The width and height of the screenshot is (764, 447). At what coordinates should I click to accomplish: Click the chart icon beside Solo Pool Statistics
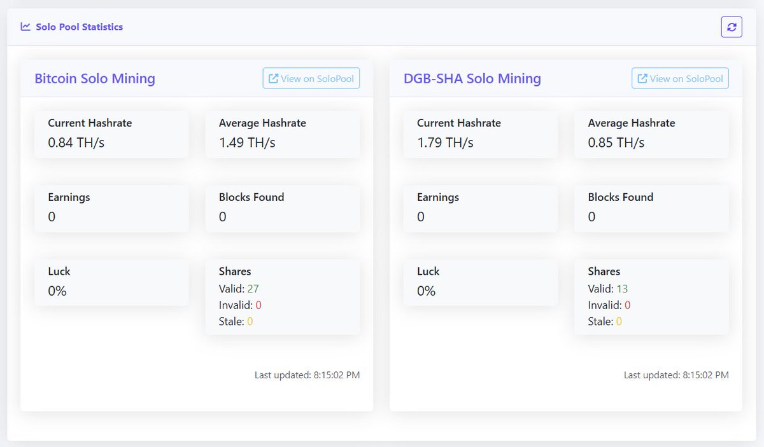(25, 27)
